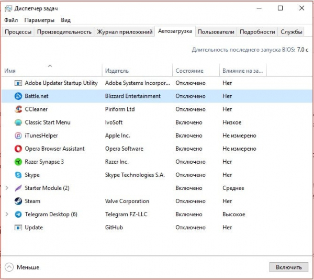Select the Steam entry name

click(32, 201)
